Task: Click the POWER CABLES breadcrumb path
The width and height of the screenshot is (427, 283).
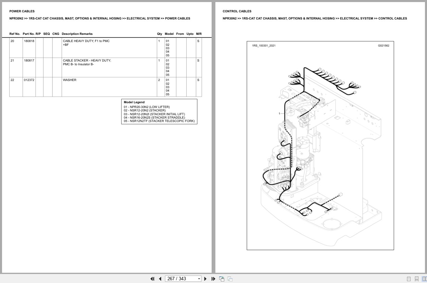Action: pos(100,18)
